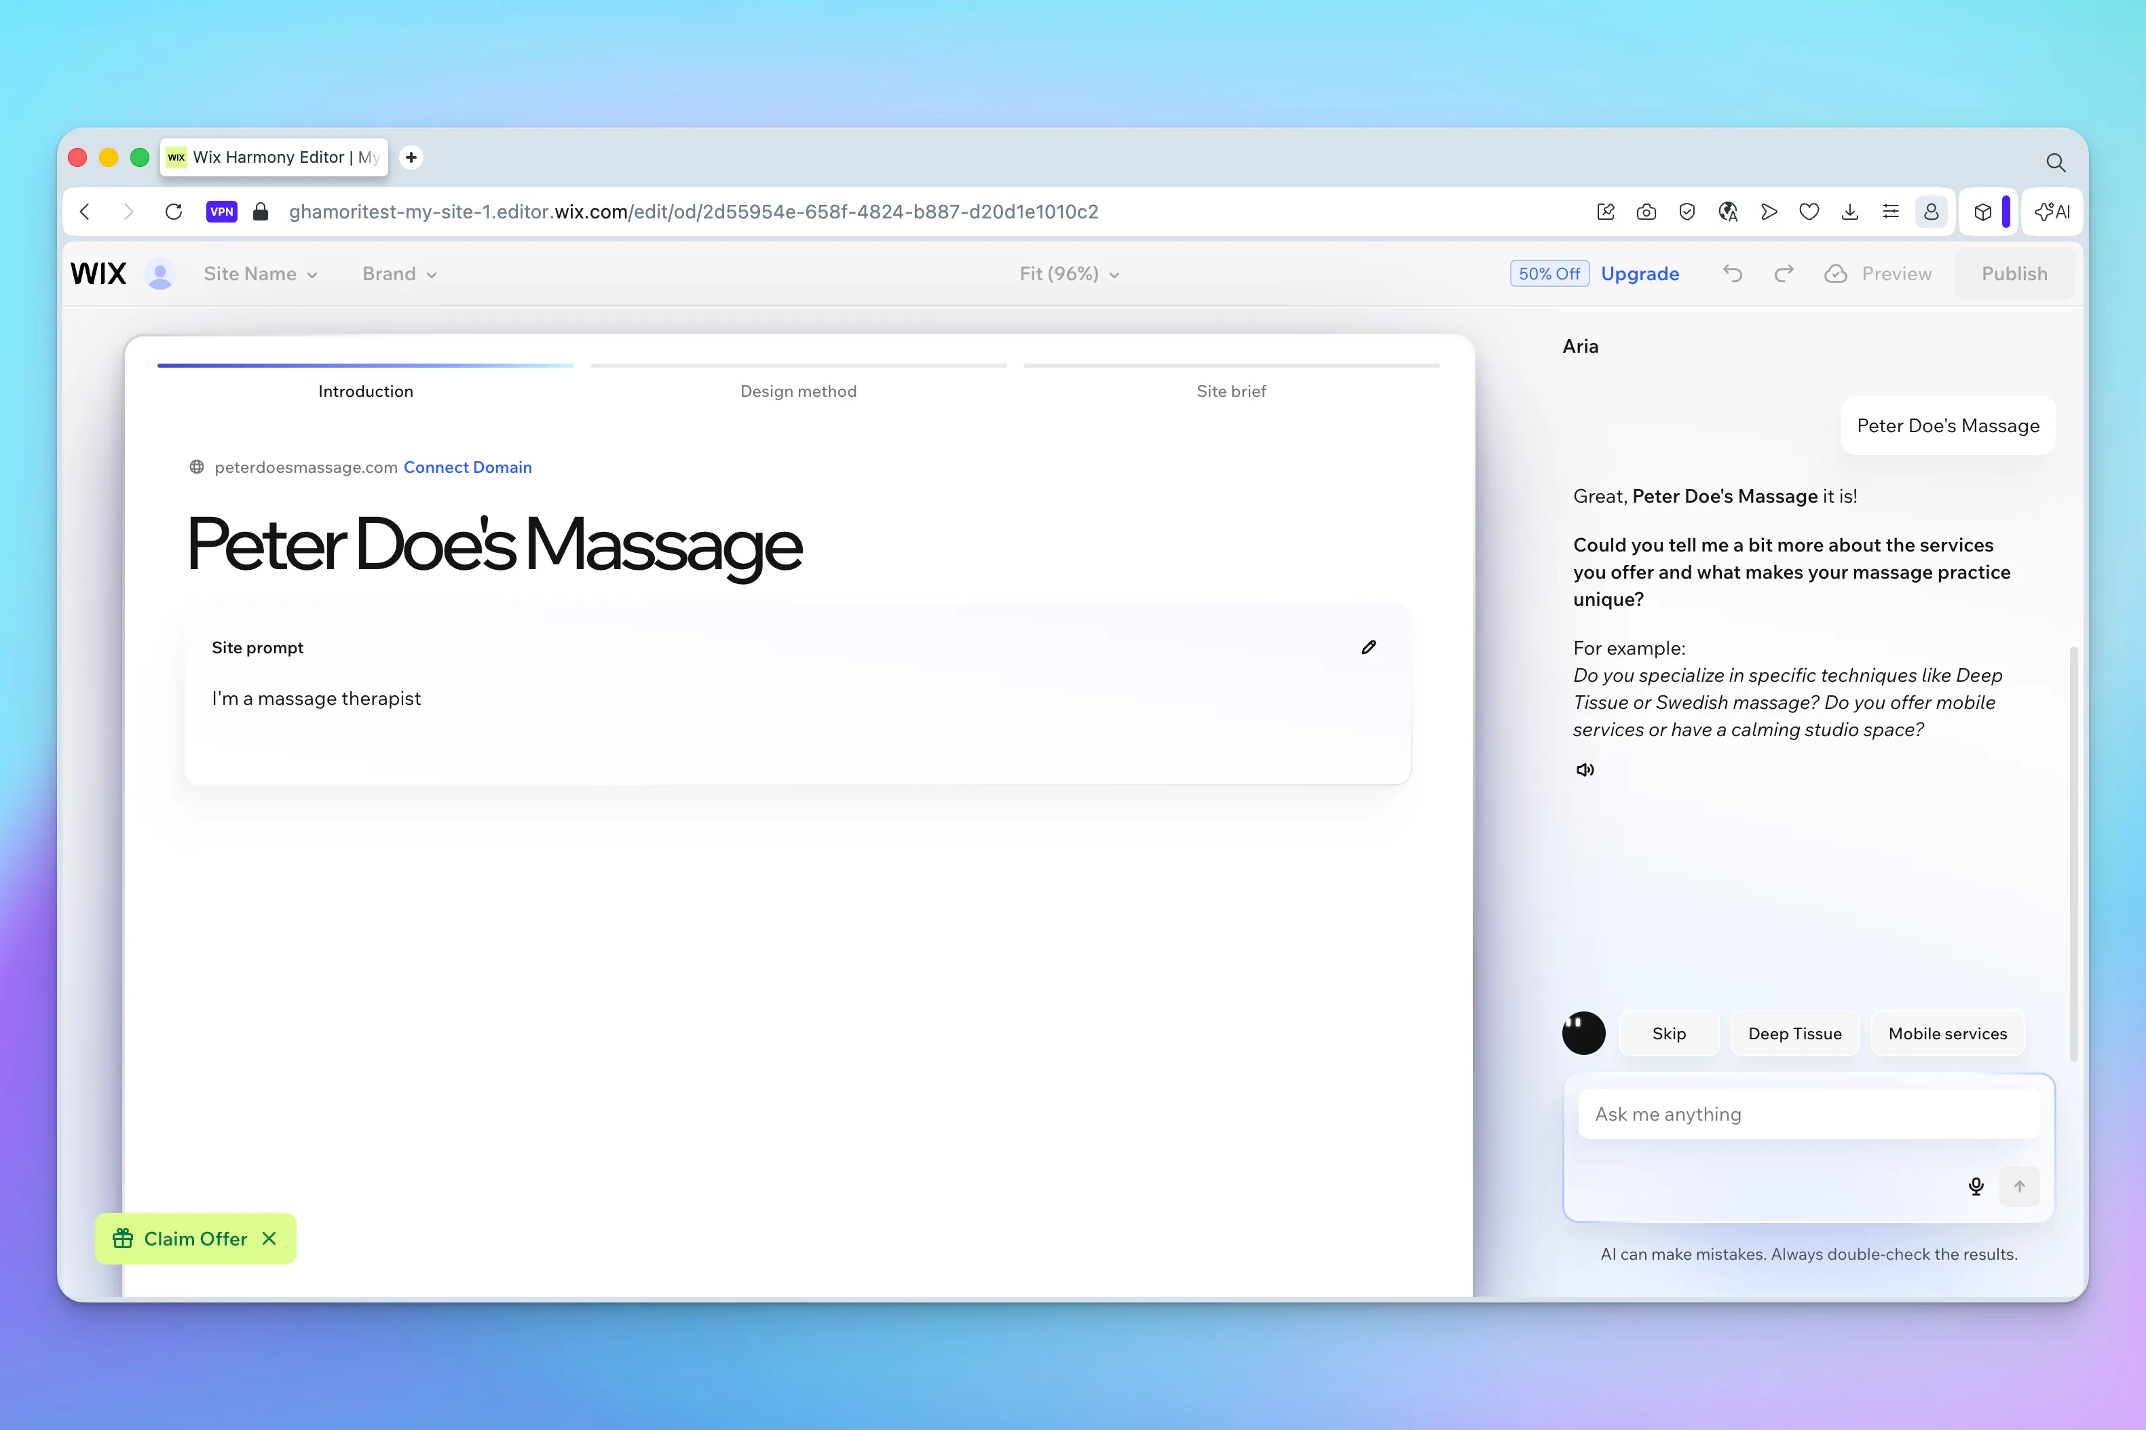The image size is (2146, 1430).
Task: Click the 50% Off badge
Action: tap(1549, 273)
